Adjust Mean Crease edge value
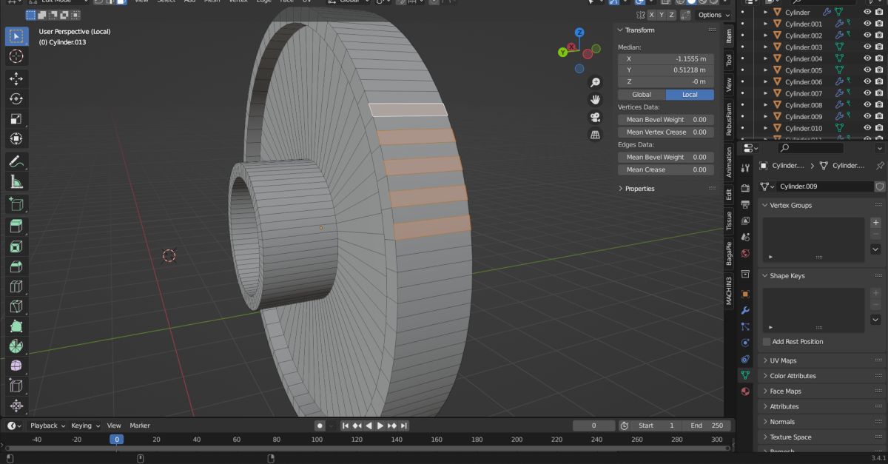Screen dimensions: 888x464 [x=665, y=169]
